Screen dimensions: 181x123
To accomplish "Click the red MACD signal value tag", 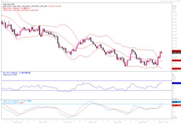I will tap(175, 105).
